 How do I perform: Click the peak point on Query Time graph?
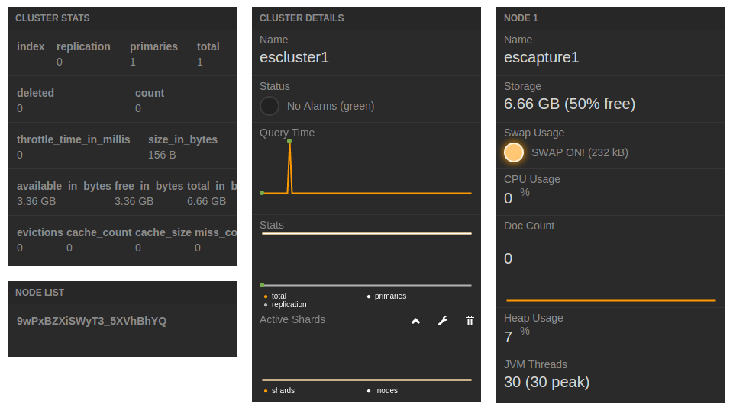point(289,141)
